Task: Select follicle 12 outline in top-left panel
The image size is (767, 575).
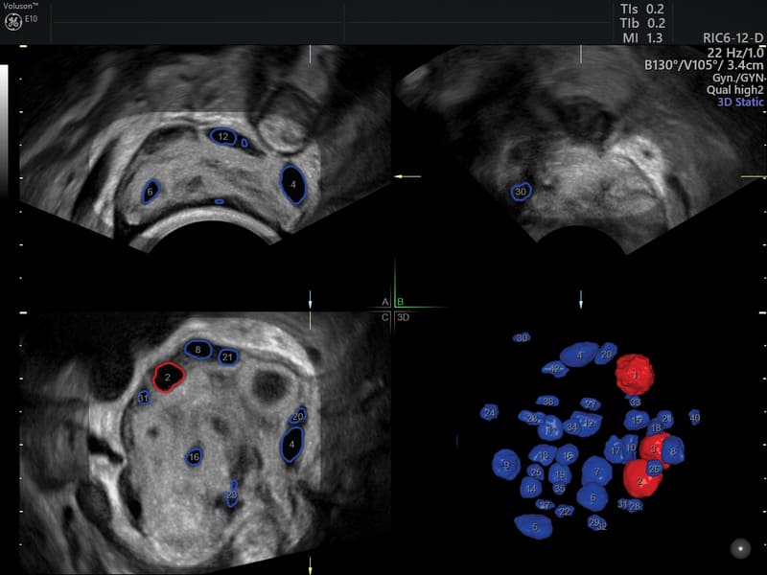Action: pyautogui.click(x=222, y=137)
